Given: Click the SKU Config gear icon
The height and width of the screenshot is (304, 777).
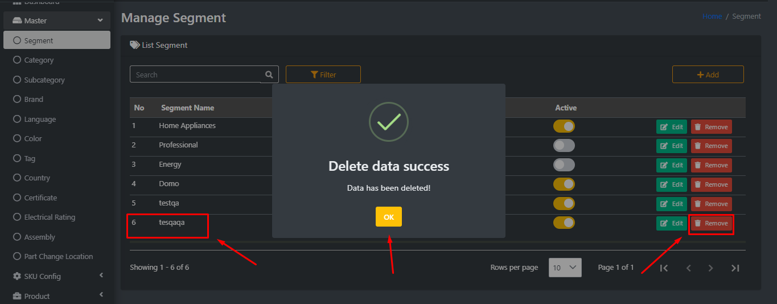Looking at the screenshot, I should 17,276.
